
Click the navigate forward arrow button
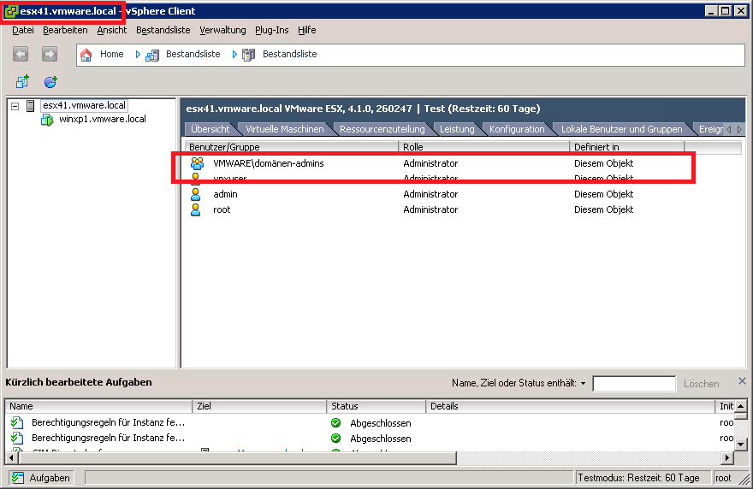click(x=50, y=54)
